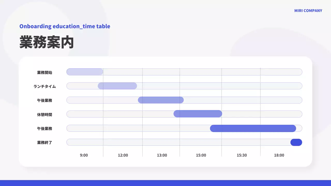
Task: Select the 12:00 time label
Action: point(123,155)
